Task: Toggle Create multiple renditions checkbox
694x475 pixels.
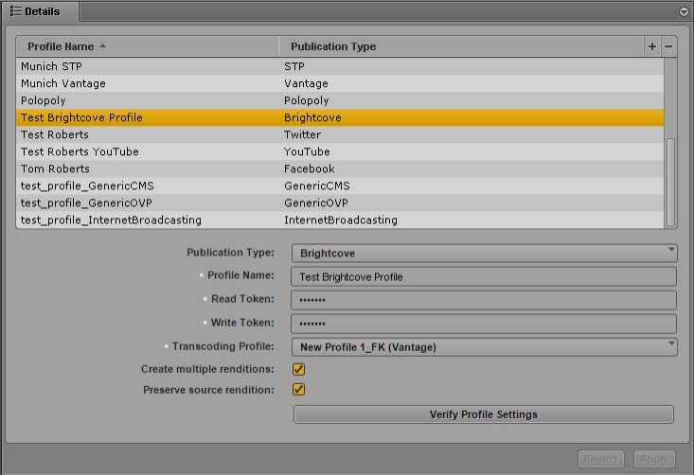Action: 299,369
